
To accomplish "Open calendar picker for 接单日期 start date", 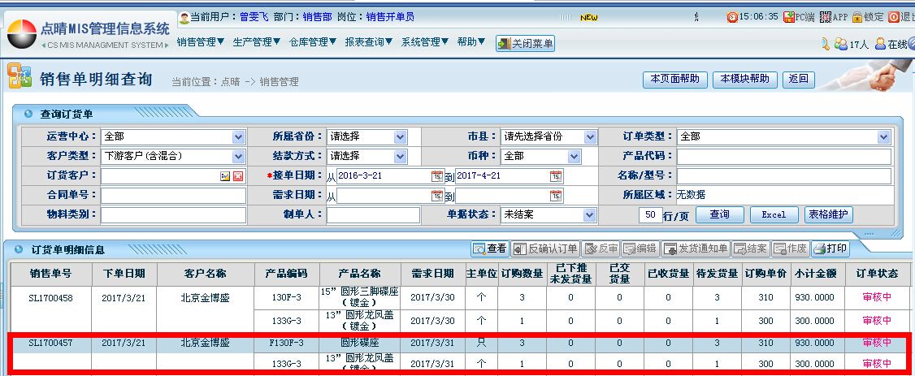I will (437, 176).
